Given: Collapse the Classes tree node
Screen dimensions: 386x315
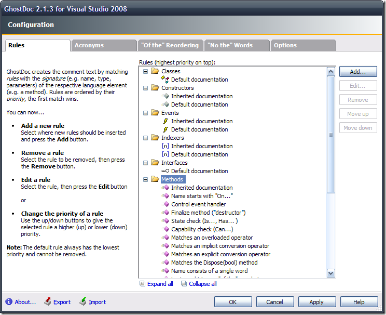Looking at the screenshot, I should 145,71.
